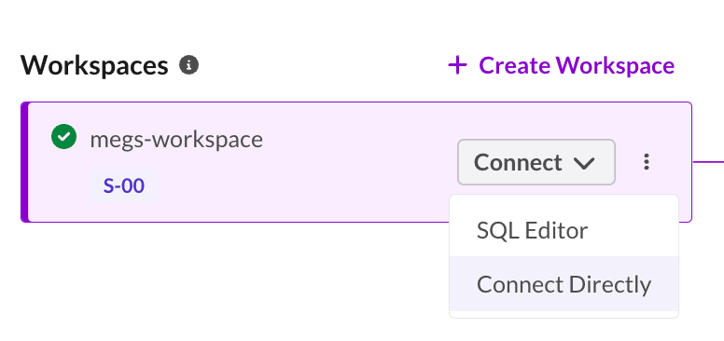Click the green checkmark status icon
724x341 pixels.
(x=64, y=137)
